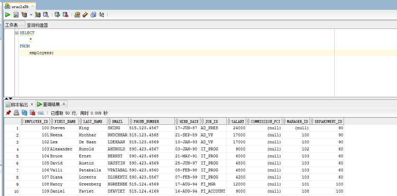Select row number 10 in results grid
397x196 pixels.
coord(12,191)
